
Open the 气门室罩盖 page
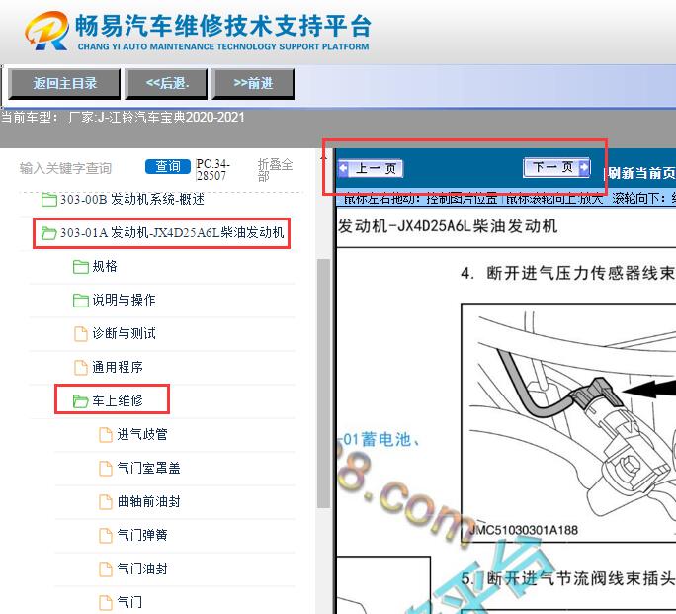(148, 469)
